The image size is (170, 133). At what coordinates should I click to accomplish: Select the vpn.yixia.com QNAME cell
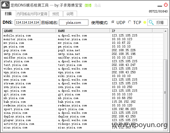pyautogui.click(x=15, y=72)
